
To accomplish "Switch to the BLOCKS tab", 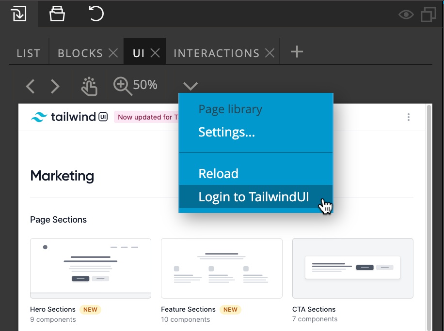I will (80, 53).
